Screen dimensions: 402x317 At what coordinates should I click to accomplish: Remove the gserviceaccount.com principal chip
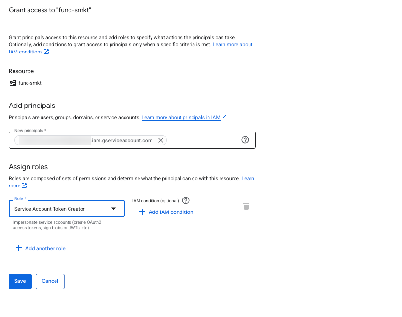[161, 140]
